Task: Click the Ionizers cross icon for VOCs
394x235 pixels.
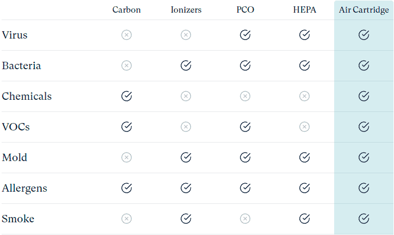Action: 186,127
